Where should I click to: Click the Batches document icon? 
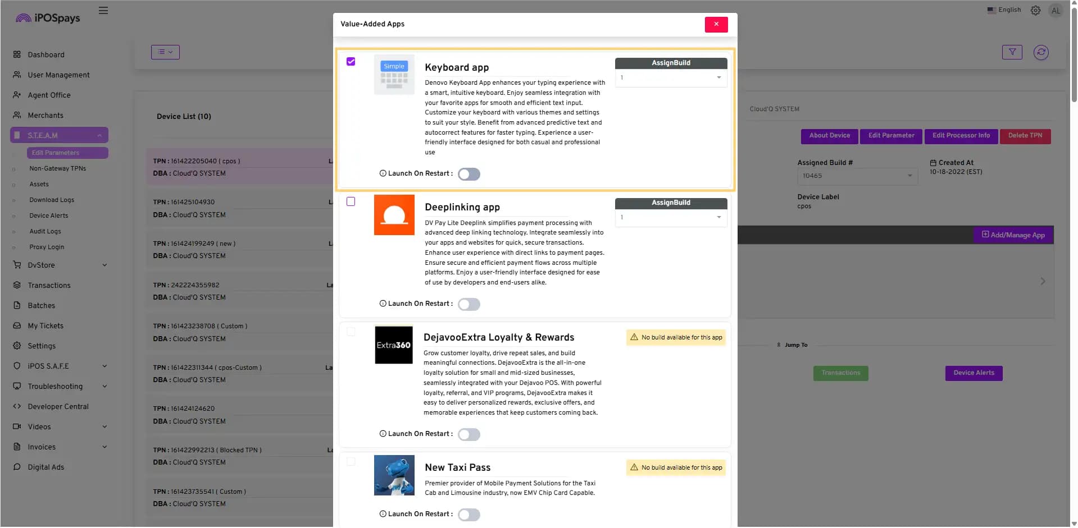coord(17,305)
